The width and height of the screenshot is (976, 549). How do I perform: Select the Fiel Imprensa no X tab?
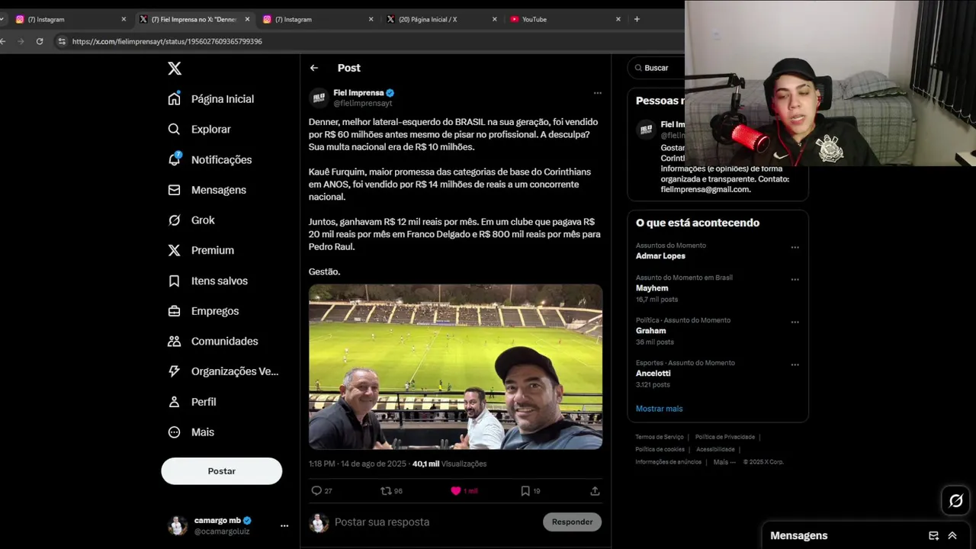[194, 19]
